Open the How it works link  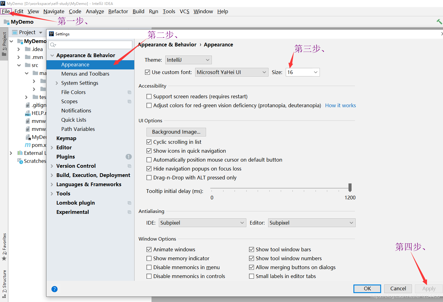point(340,105)
